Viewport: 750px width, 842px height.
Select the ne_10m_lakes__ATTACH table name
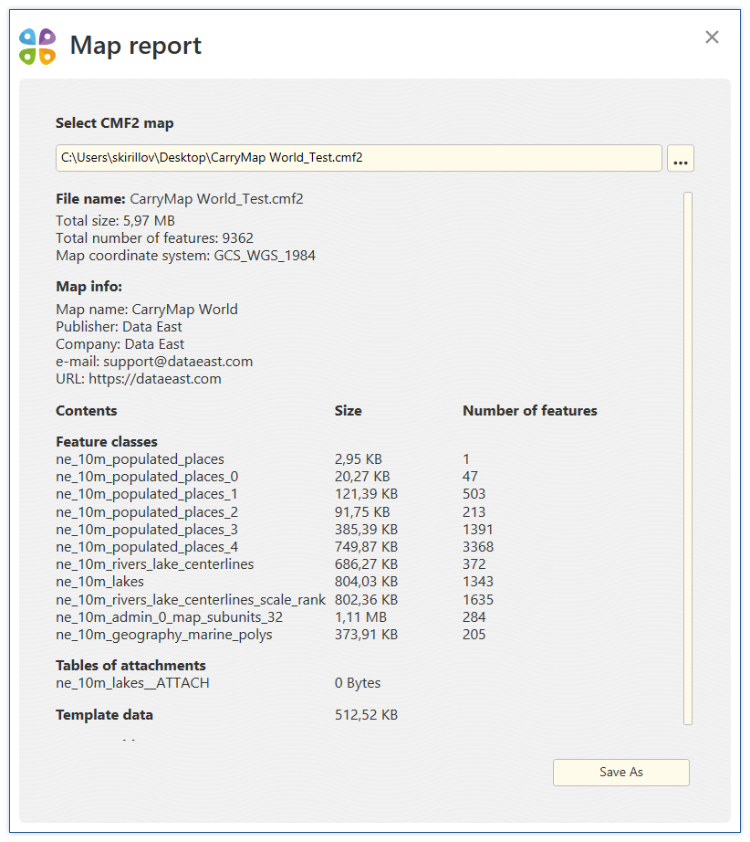pyautogui.click(x=132, y=683)
